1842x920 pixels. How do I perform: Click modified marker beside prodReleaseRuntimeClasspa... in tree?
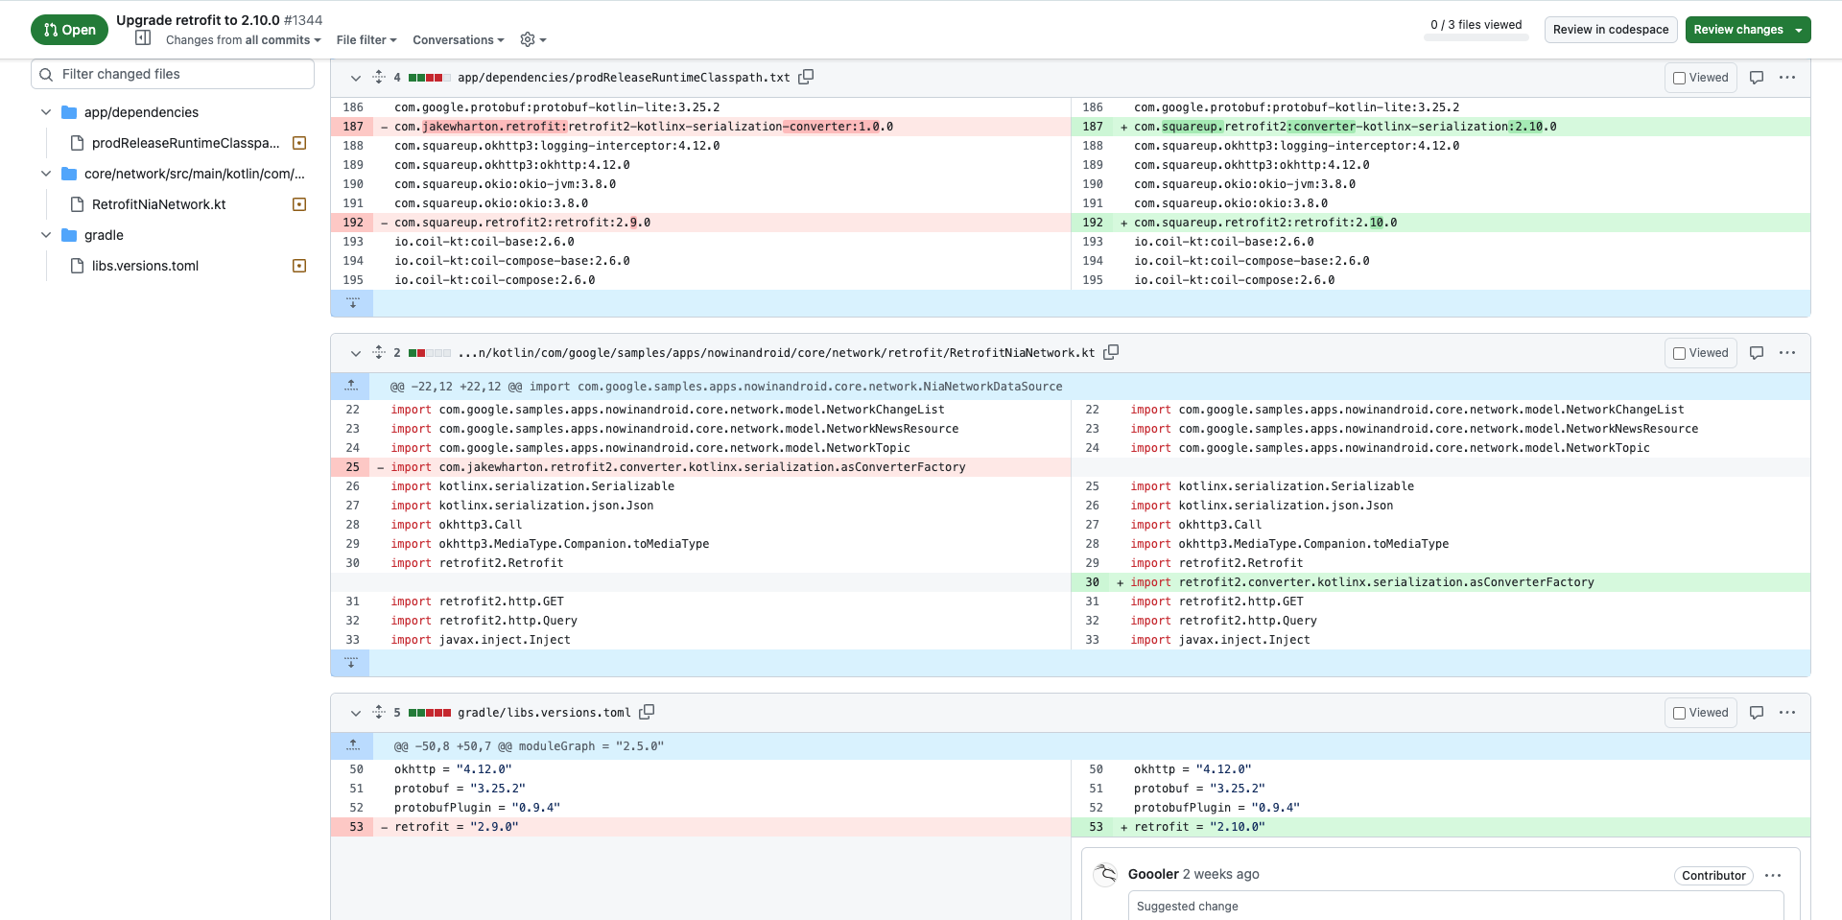(x=299, y=143)
